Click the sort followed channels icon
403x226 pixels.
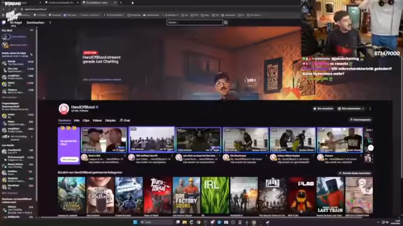[31, 55]
